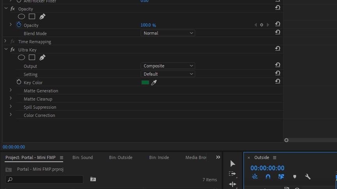Switch to Bin: Sound tab
This screenshot has height=189, width=337.
tap(83, 157)
